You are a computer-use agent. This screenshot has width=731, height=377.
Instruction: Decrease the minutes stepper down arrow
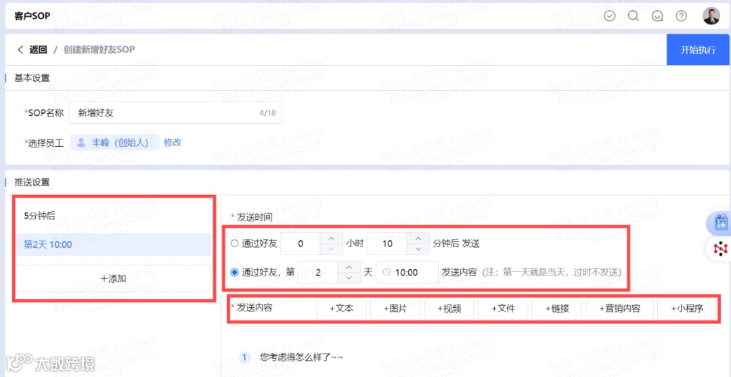click(x=418, y=249)
